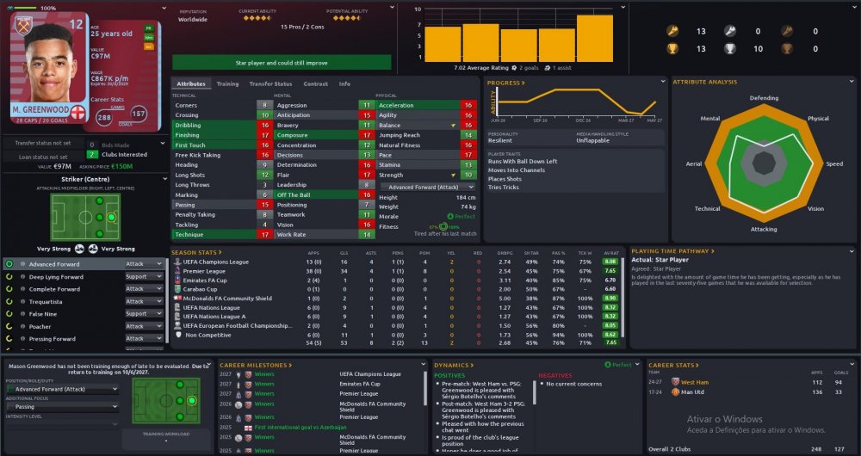Click the gold boot award icon

tap(672, 31)
